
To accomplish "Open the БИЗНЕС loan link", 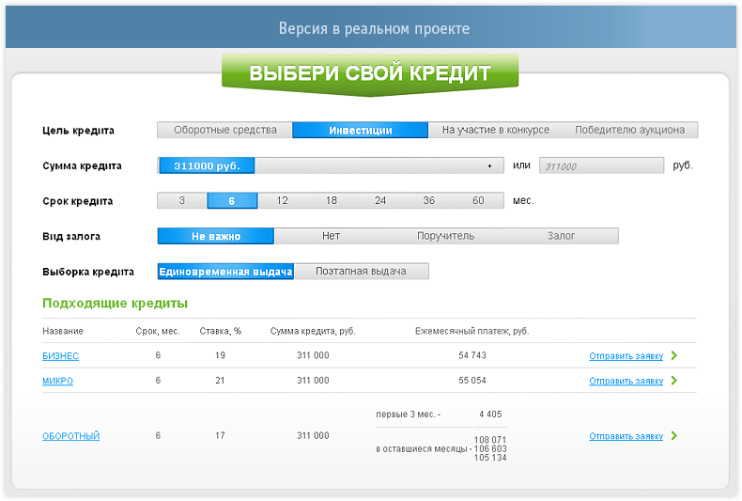I will [60, 356].
